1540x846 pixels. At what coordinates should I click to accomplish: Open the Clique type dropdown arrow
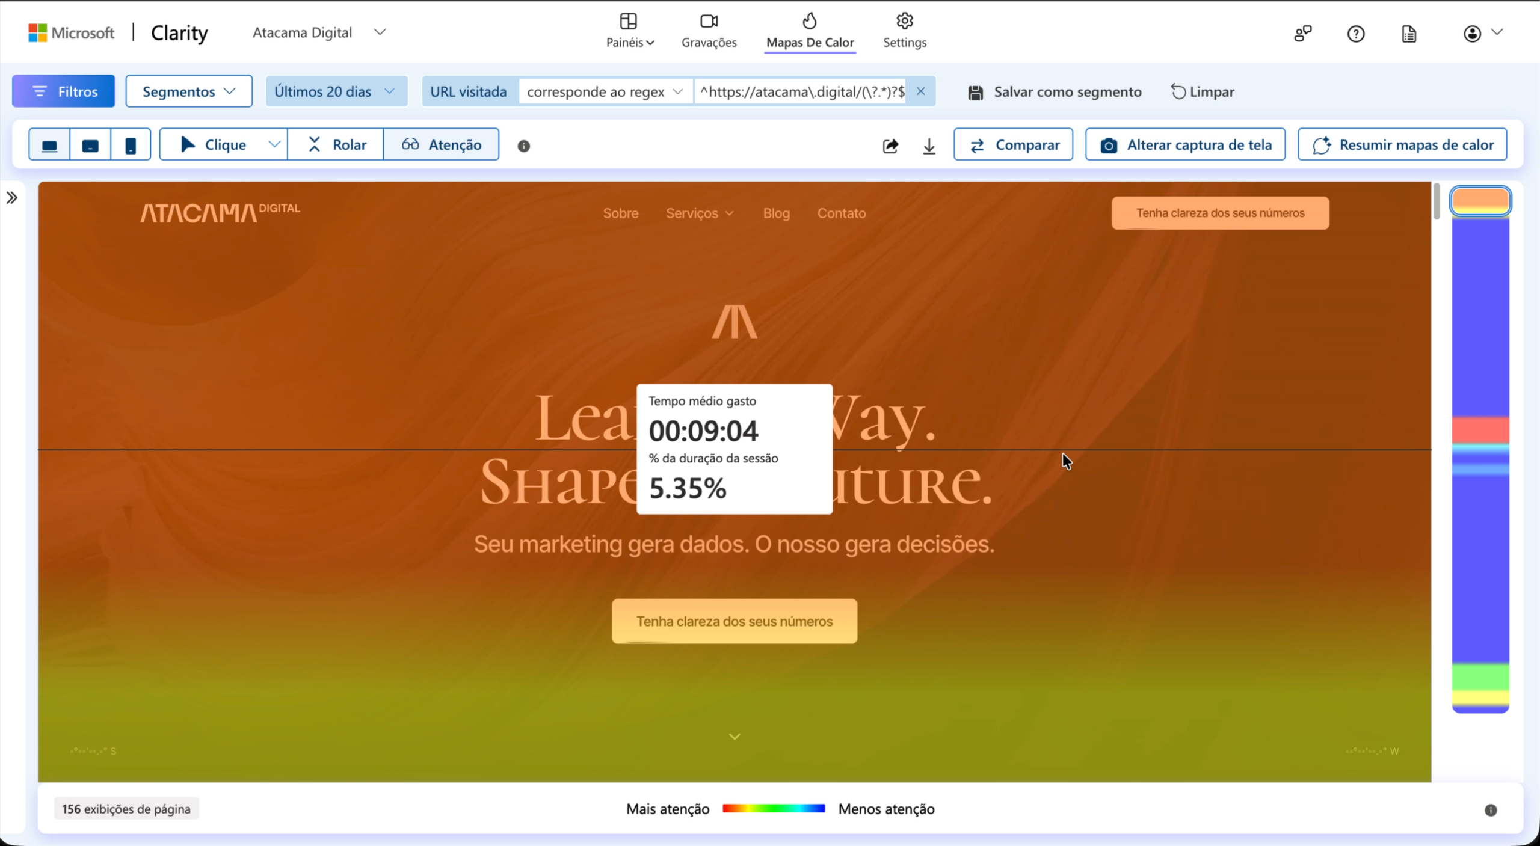(274, 145)
